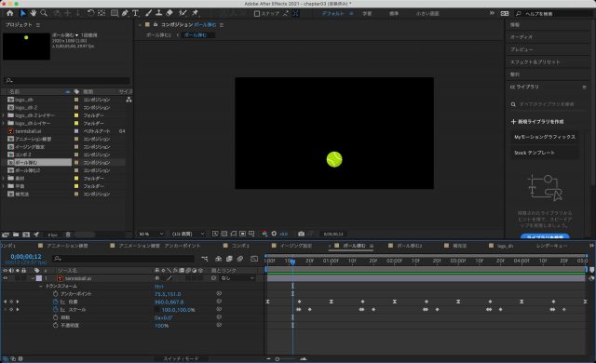
Task: Click the Transform reset link
Action: (x=159, y=287)
